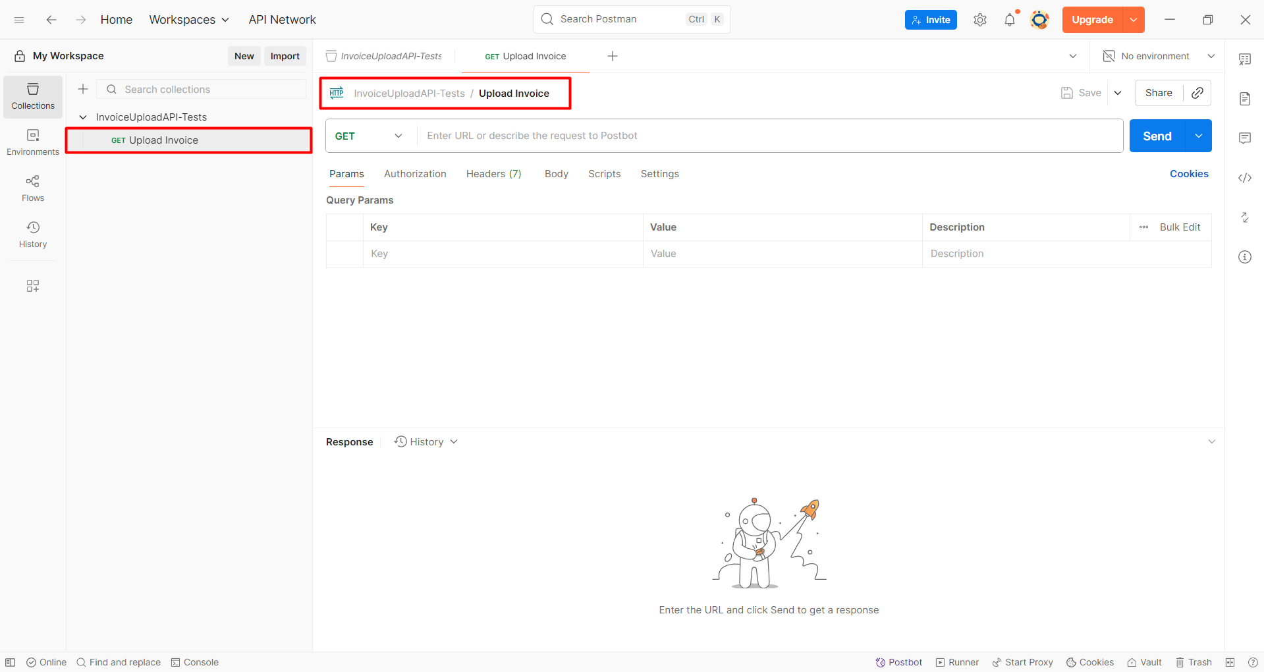
Task: Open the code snippet panel icon
Action: click(1244, 178)
